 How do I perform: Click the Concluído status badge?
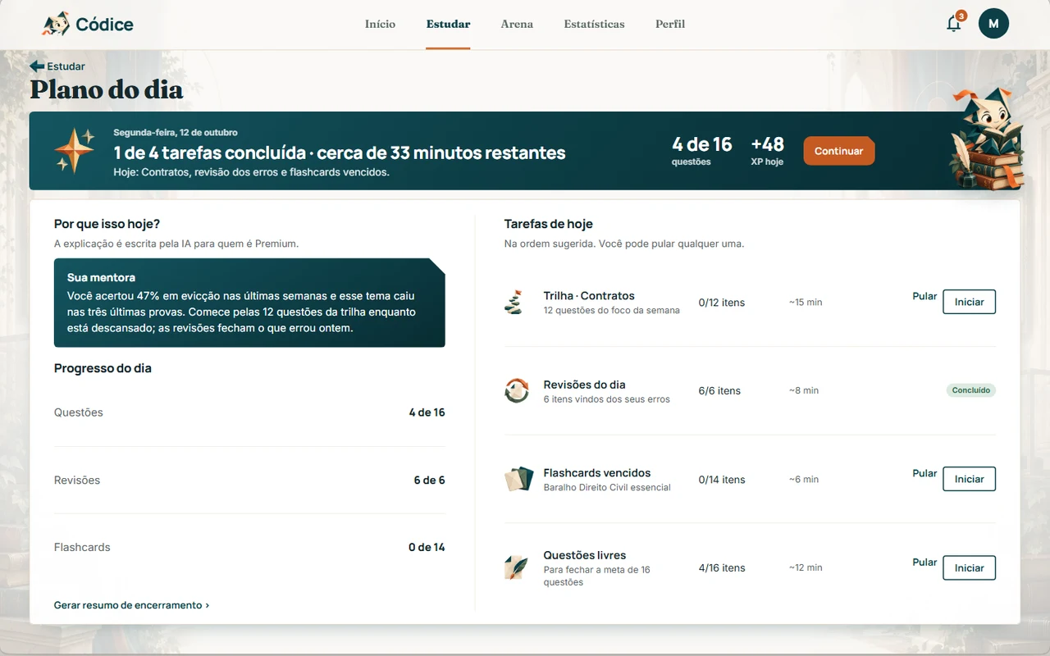[x=971, y=390]
